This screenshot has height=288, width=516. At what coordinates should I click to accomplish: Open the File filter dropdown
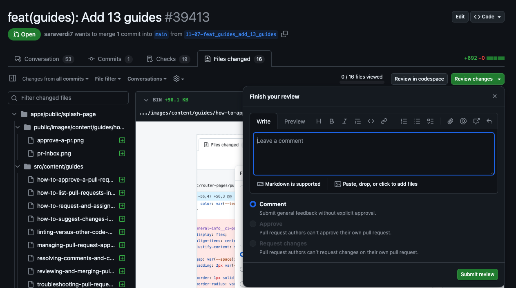pyautogui.click(x=107, y=79)
